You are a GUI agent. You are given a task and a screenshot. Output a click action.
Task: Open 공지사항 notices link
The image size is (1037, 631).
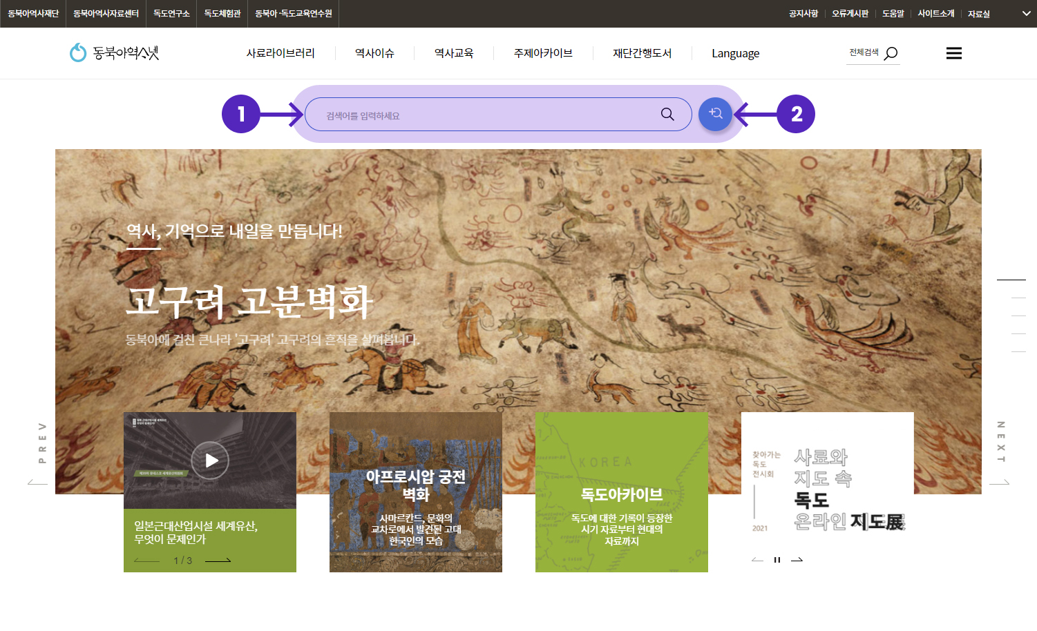803,14
